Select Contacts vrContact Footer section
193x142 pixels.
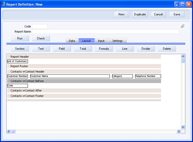pyautogui.click(x=84, y=96)
